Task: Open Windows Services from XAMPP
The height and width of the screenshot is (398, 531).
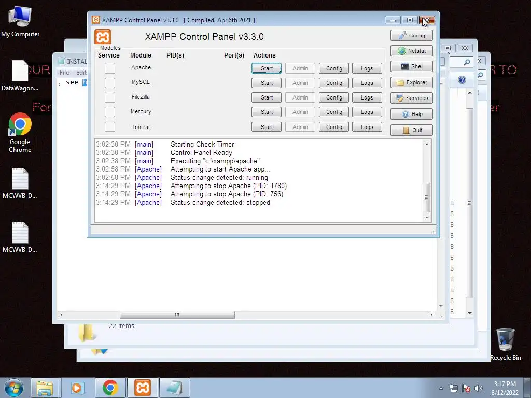Action: tap(411, 98)
